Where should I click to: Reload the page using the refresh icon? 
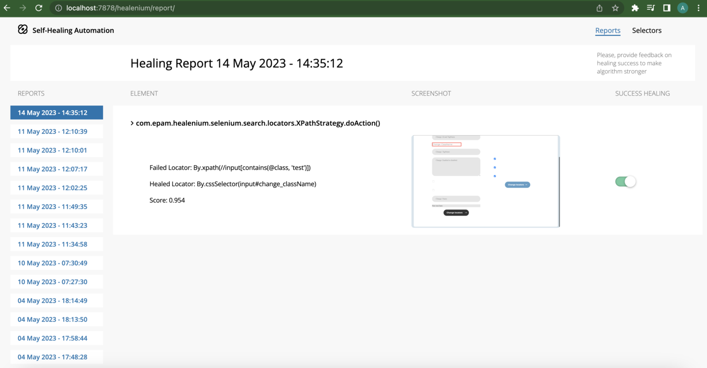[x=39, y=8]
